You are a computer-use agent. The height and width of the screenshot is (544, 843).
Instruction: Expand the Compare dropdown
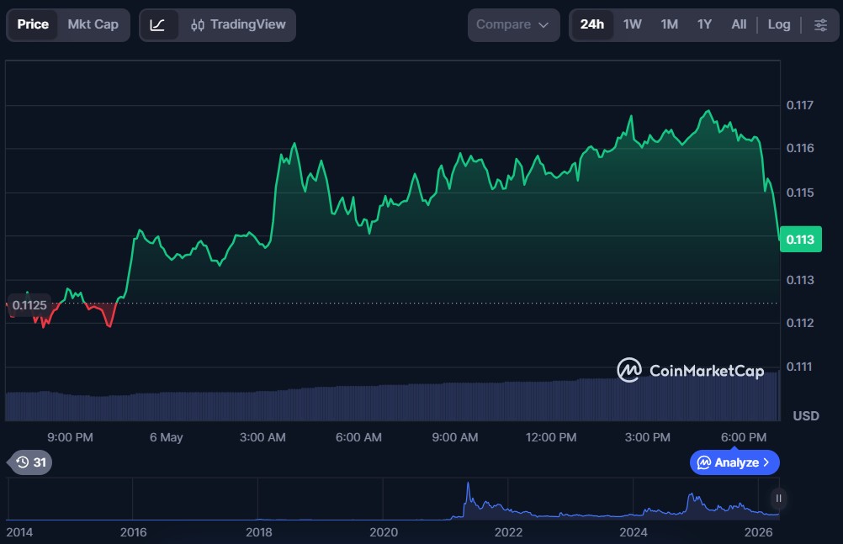tap(513, 24)
